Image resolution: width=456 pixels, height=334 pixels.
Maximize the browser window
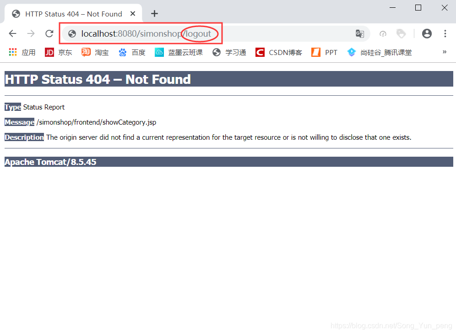click(x=418, y=8)
